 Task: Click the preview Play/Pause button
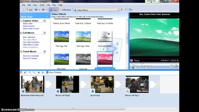click(133, 67)
